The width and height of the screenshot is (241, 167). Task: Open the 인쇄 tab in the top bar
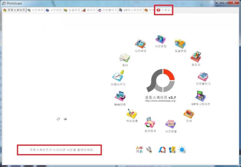[x=149, y=10]
